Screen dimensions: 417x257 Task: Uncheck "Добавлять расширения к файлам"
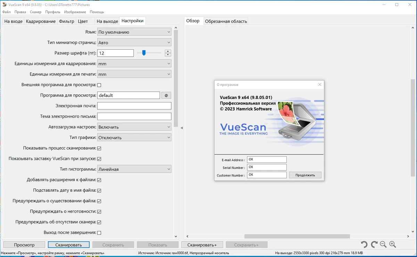point(99,180)
